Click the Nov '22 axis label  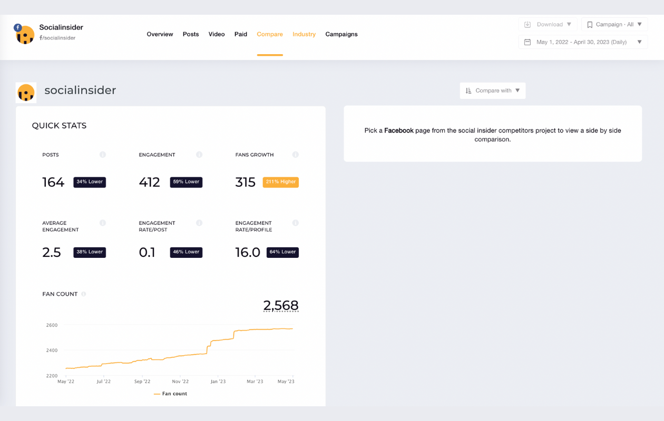click(180, 382)
